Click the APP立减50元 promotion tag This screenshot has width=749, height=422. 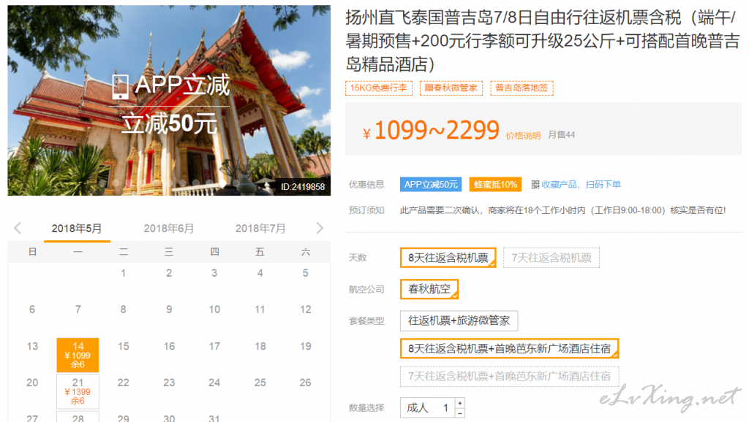(x=431, y=185)
